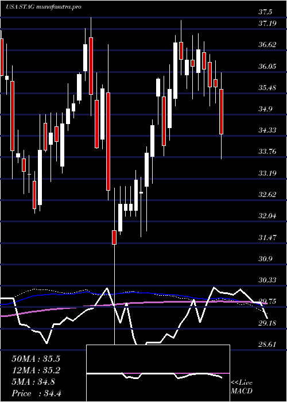The image size is (287, 402).
Task: Click the last red candlestick near 34.4
Action: [222, 111]
